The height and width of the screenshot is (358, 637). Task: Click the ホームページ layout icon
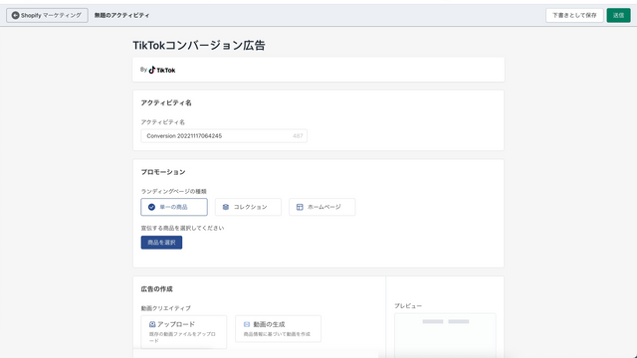[300, 207]
